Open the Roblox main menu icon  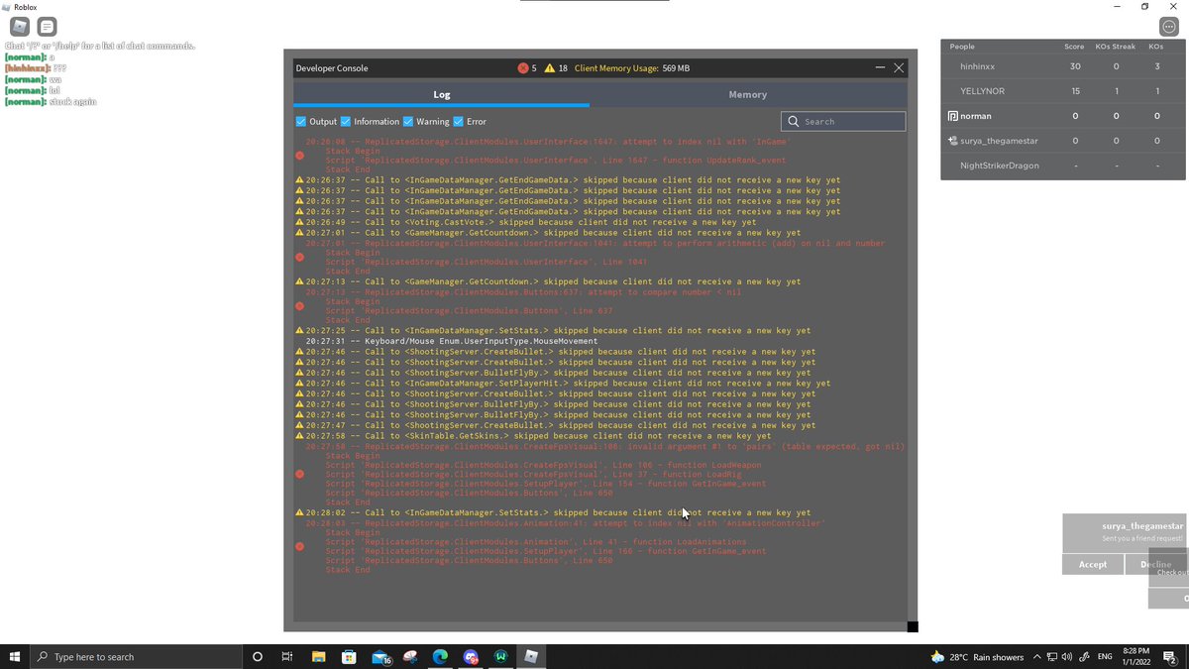[20, 27]
